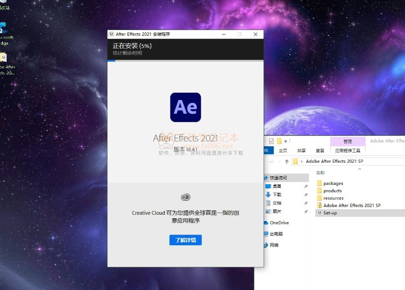The height and width of the screenshot is (290, 405).
Task: Open the quick access toolbar dropdown arrow
Action: 285,141
